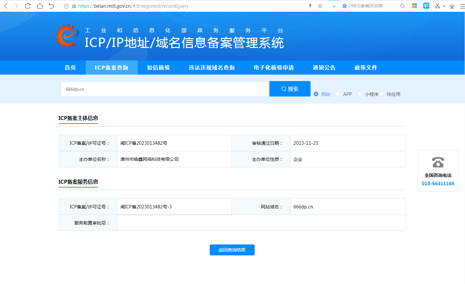This screenshot has width=465, height=284.
Task: Click the 审核通过日期 label
Action: tap(267, 143)
